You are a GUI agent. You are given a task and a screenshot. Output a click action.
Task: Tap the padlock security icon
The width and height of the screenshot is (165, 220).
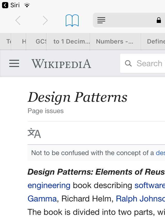159,20
